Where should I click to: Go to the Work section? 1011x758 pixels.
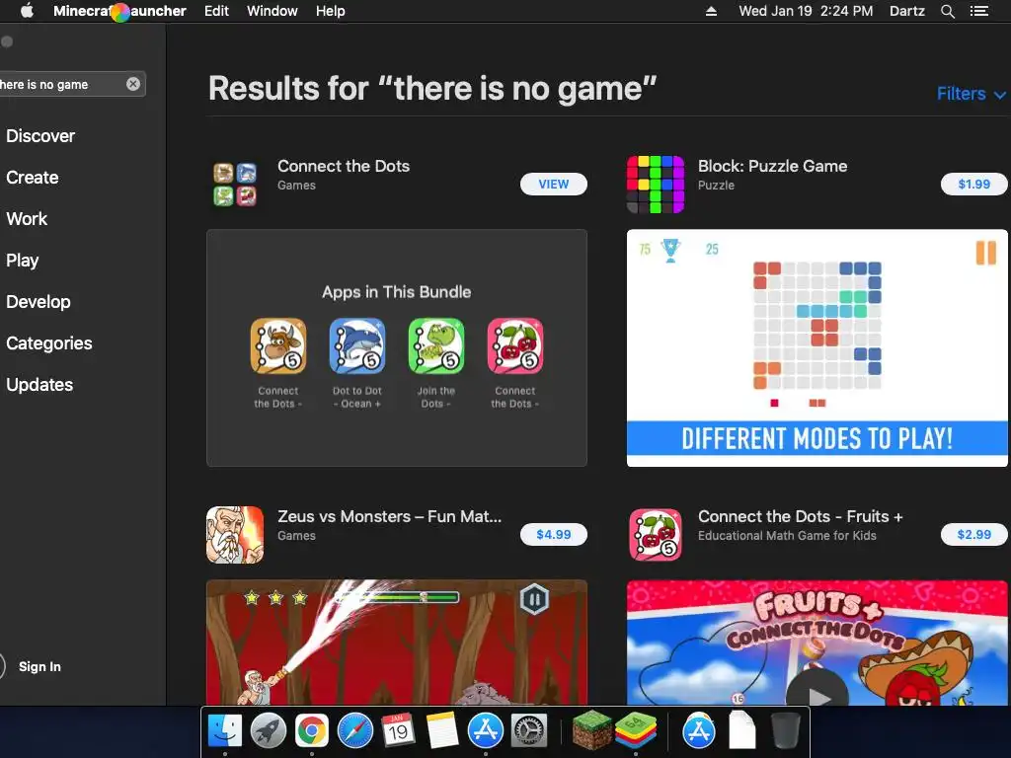[27, 218]
